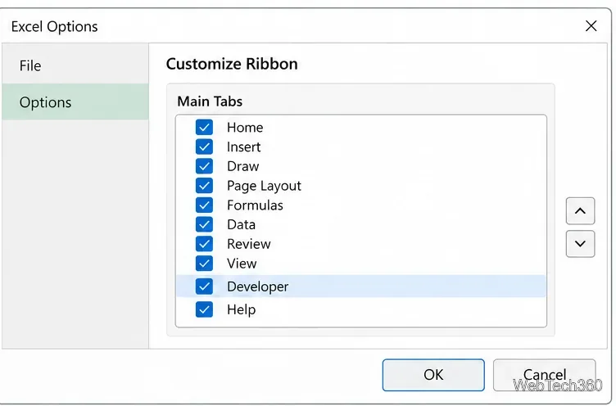Select the Home list row label
Viewport: 616px width, 406px height.
point(245,128)
